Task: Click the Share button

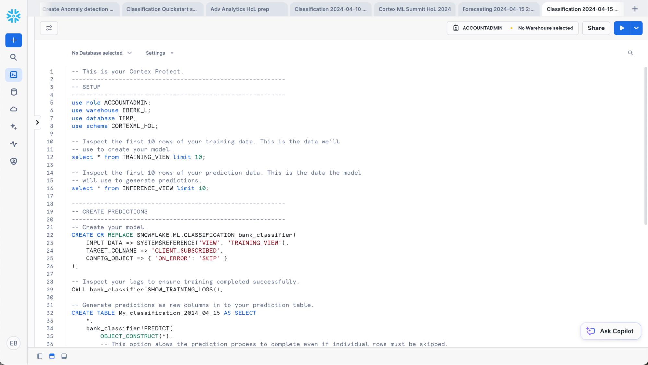Action: (596, 28)
